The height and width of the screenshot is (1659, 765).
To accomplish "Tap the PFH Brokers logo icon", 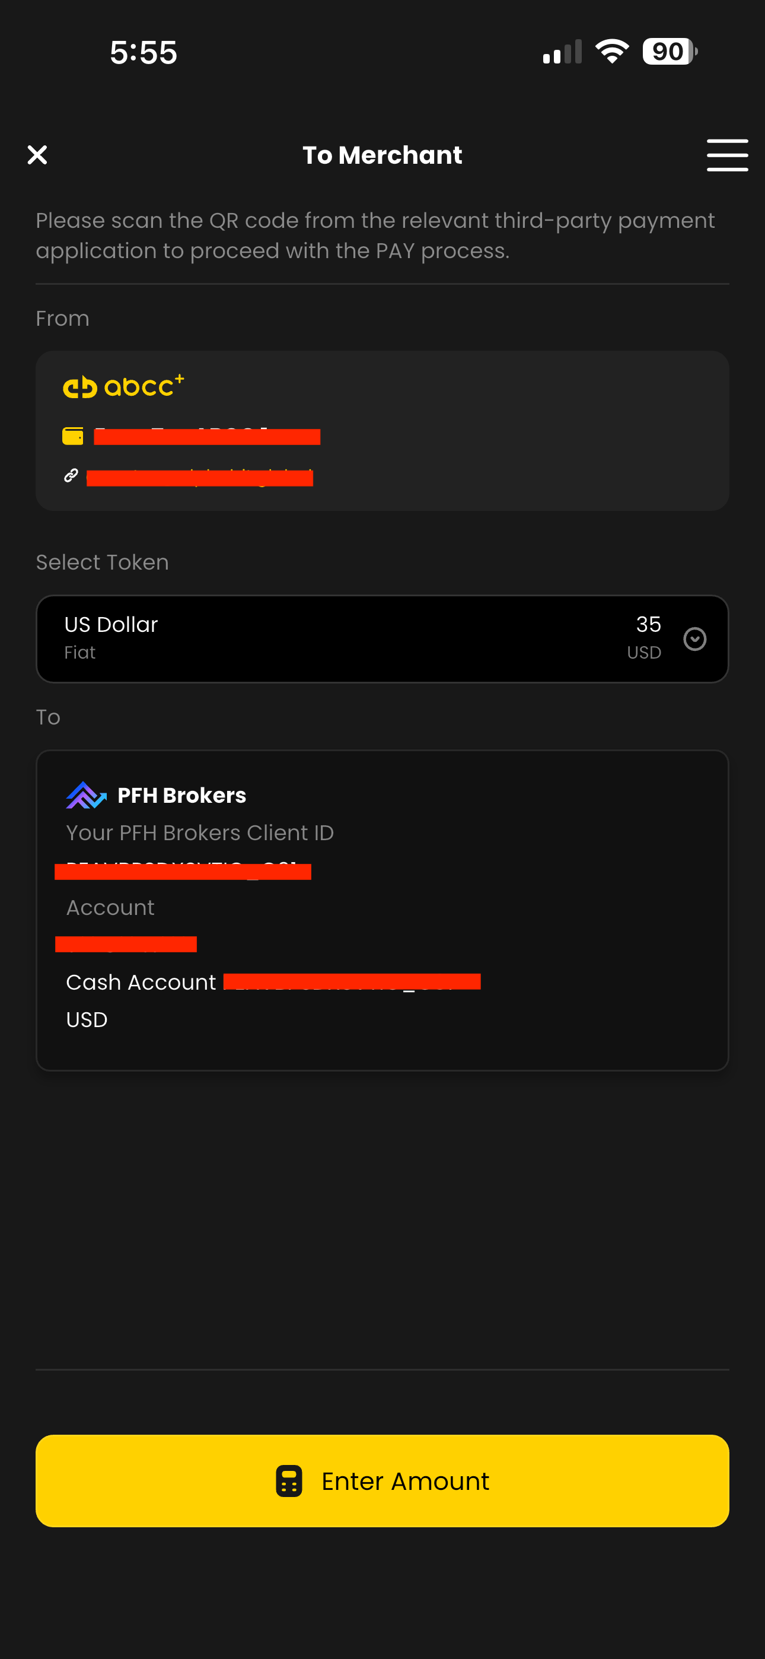I will (x=85, y=795).
